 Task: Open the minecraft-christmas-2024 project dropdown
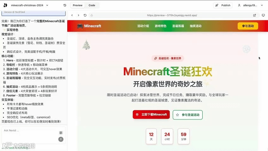(30, 5)
